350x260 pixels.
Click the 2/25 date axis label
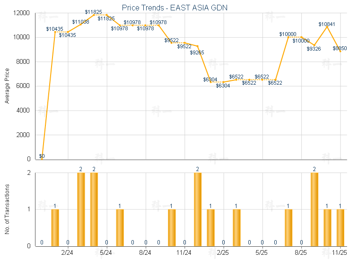223,253
